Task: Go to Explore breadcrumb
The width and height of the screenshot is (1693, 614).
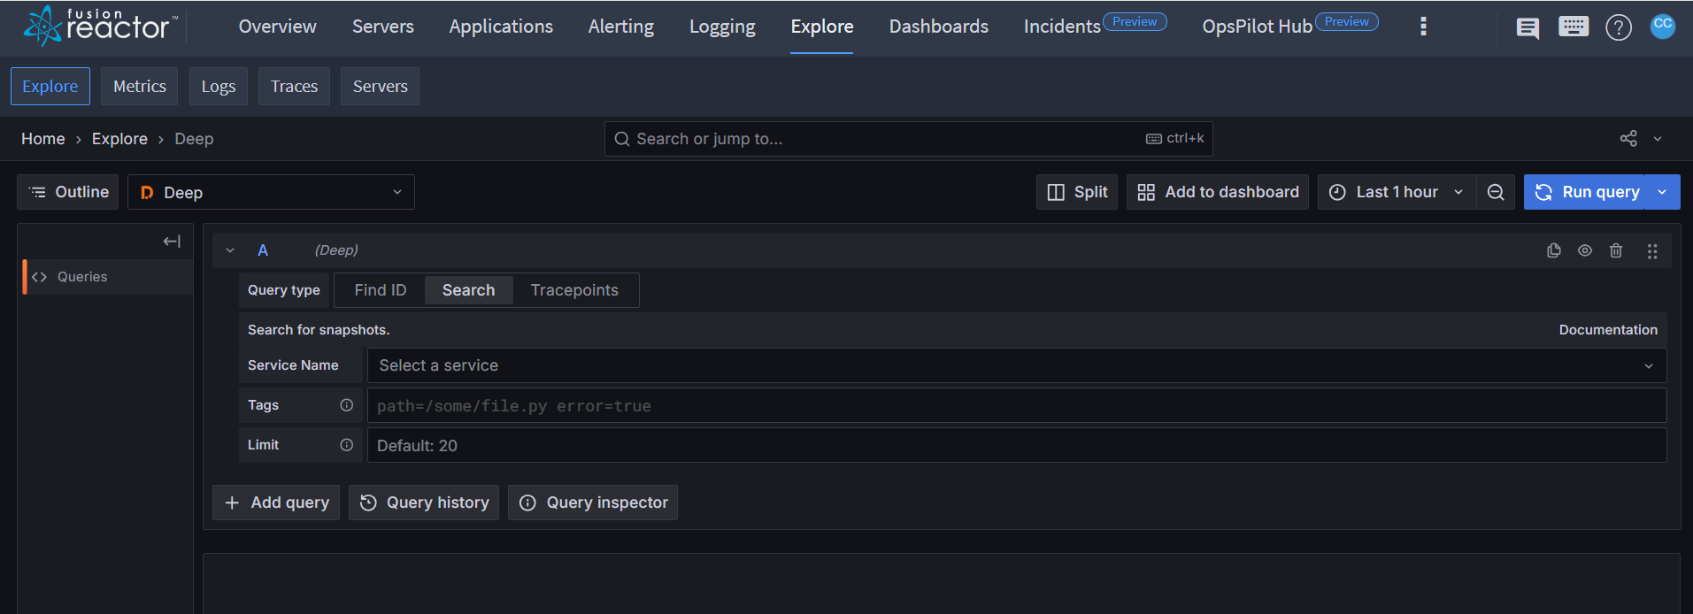Action: click(119, 139)
